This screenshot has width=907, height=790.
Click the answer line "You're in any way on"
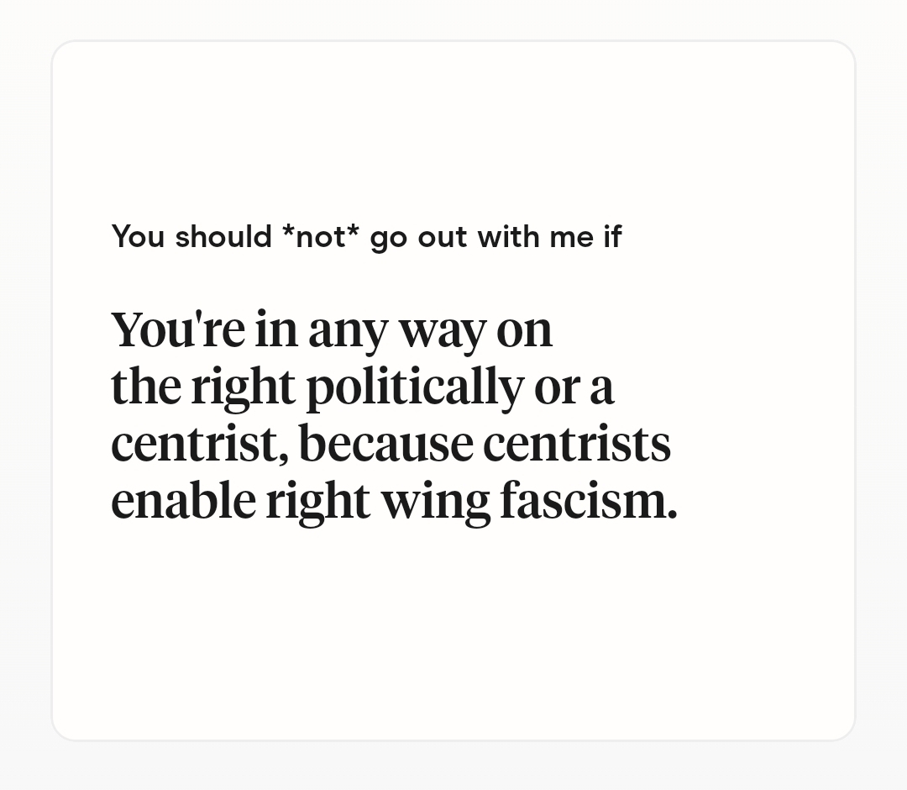coord(332,329)
